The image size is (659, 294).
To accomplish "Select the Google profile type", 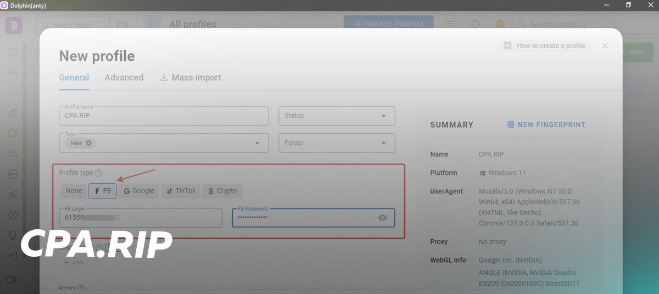I will point(139,191).
